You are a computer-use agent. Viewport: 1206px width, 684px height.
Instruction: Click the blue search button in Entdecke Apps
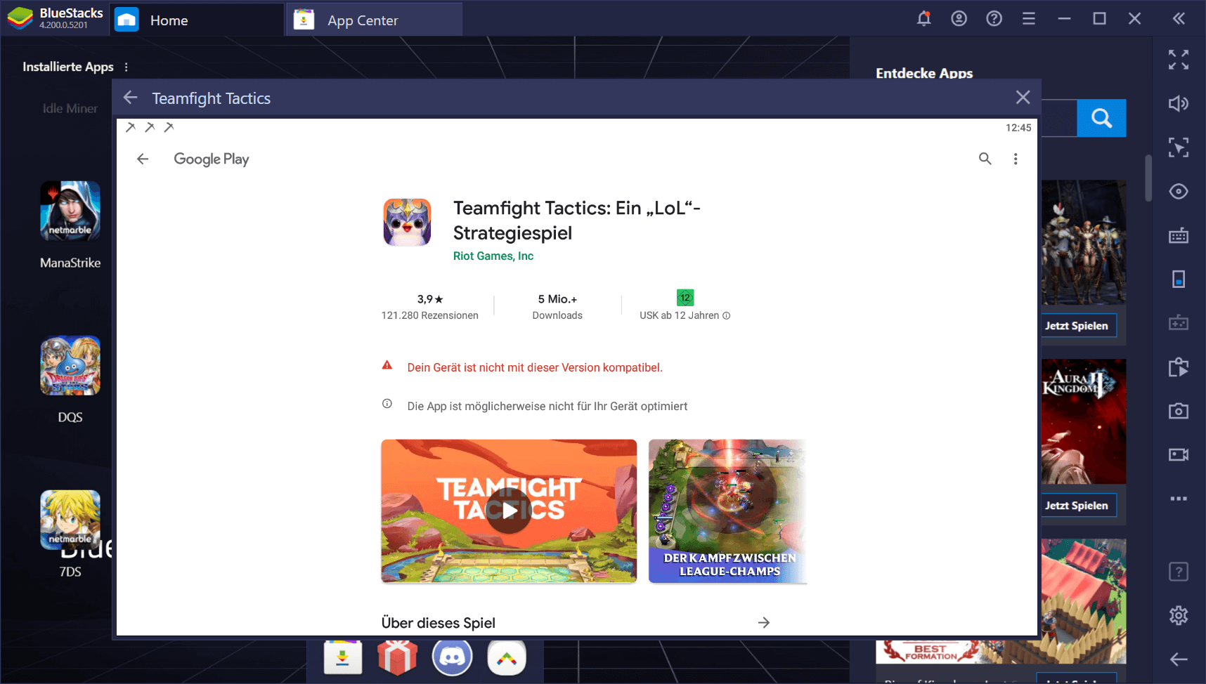click(x=1101, y=118)
